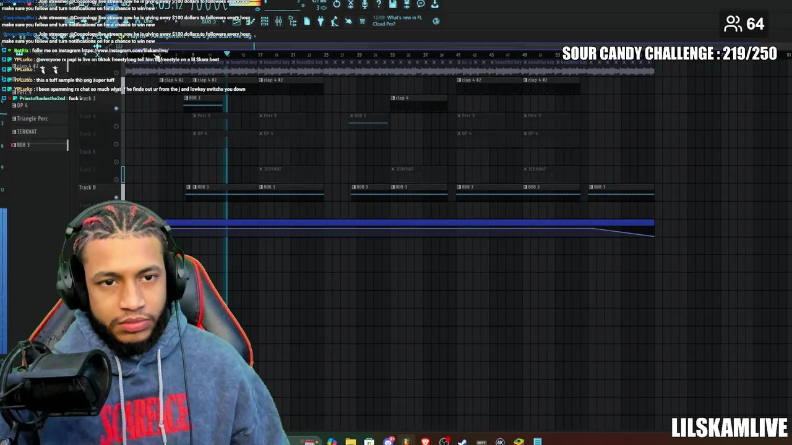Click bar 49 on the timeline ruler
Image resolution: width=792 pixels, height=445 pixels.
525,55
